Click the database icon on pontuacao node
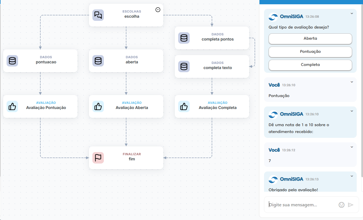 tap(12, 61)
